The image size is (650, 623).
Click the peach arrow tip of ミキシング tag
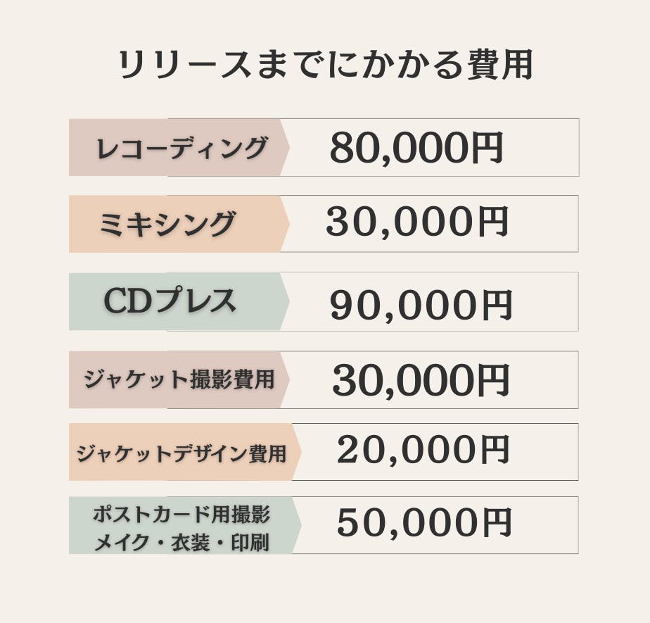pyautogui.click(x=284, y=224)
